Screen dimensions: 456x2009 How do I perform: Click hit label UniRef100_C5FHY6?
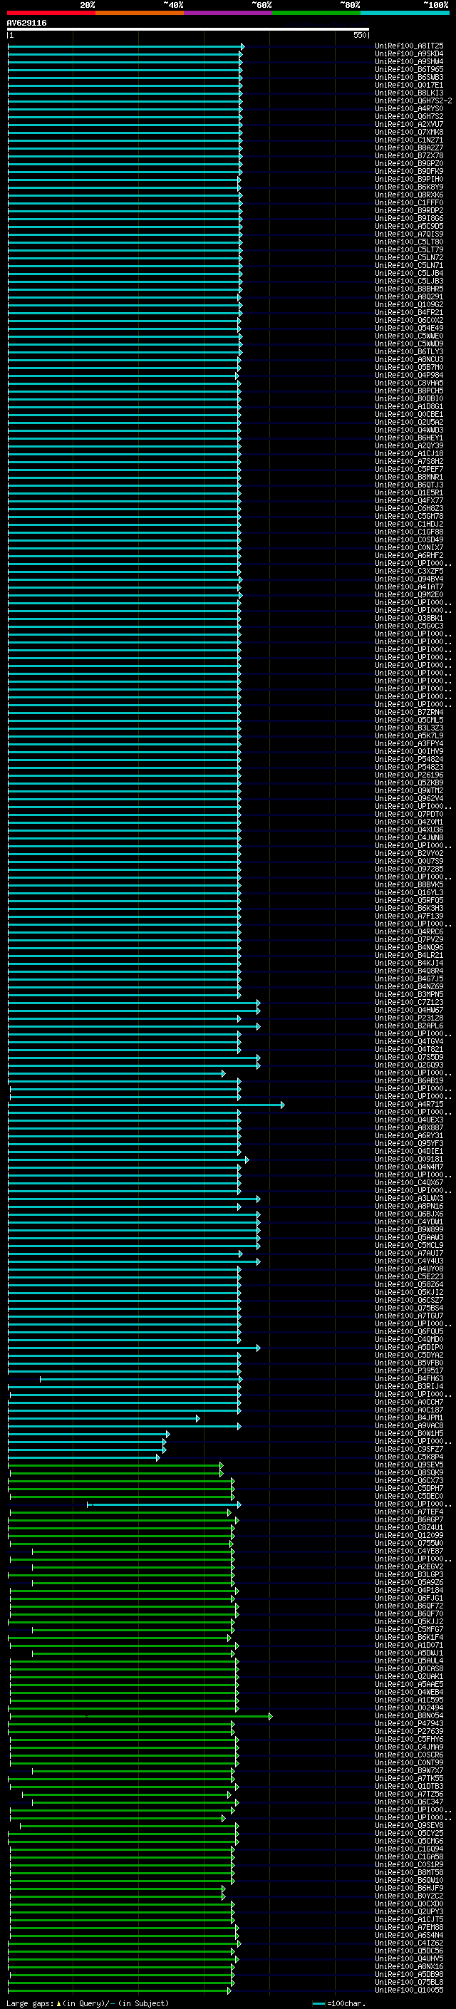tap(409, 1739)
